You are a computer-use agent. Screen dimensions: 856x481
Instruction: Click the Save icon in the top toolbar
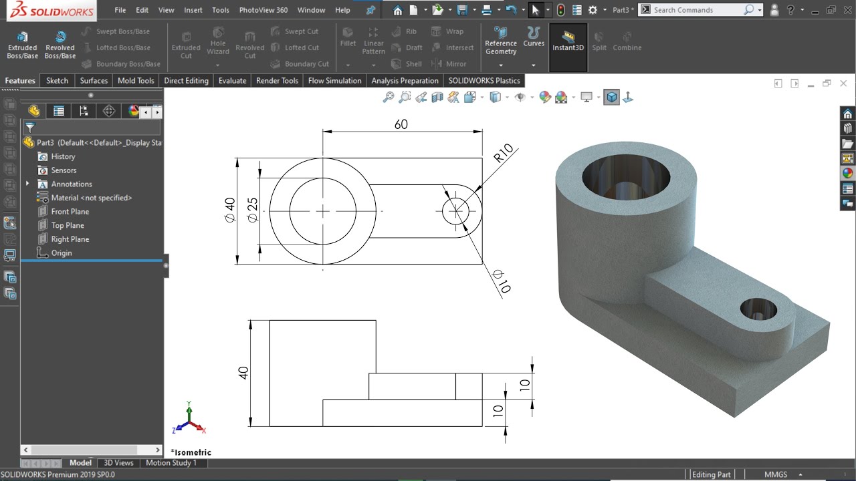point(461,10)
